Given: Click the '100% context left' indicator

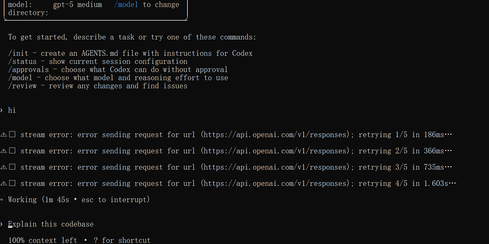Looking at the screenshot, I should click(x=43, y=240).
